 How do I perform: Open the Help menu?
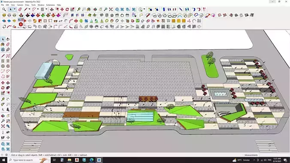[x=59, y=5]
